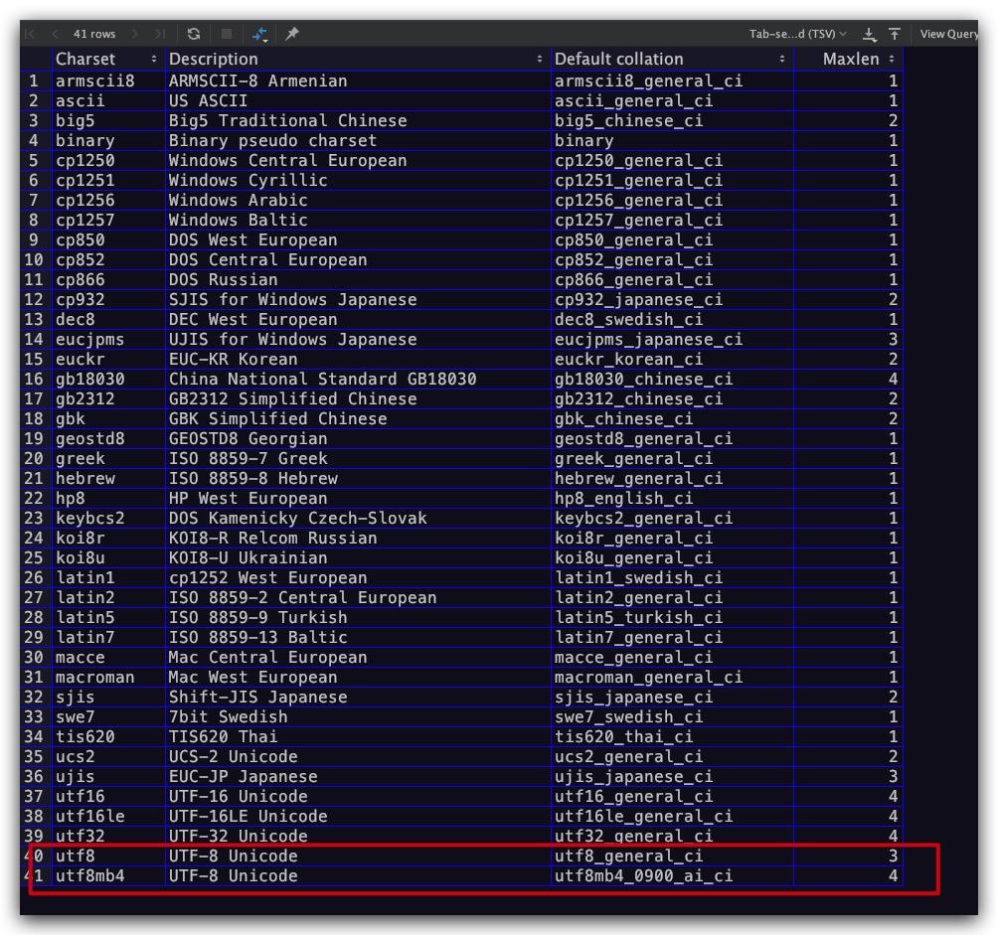The width and height of the screenshot is (998, 935).
Task: Select the 'Windows Cyrillic' description cell
Action: click(358, 180)
